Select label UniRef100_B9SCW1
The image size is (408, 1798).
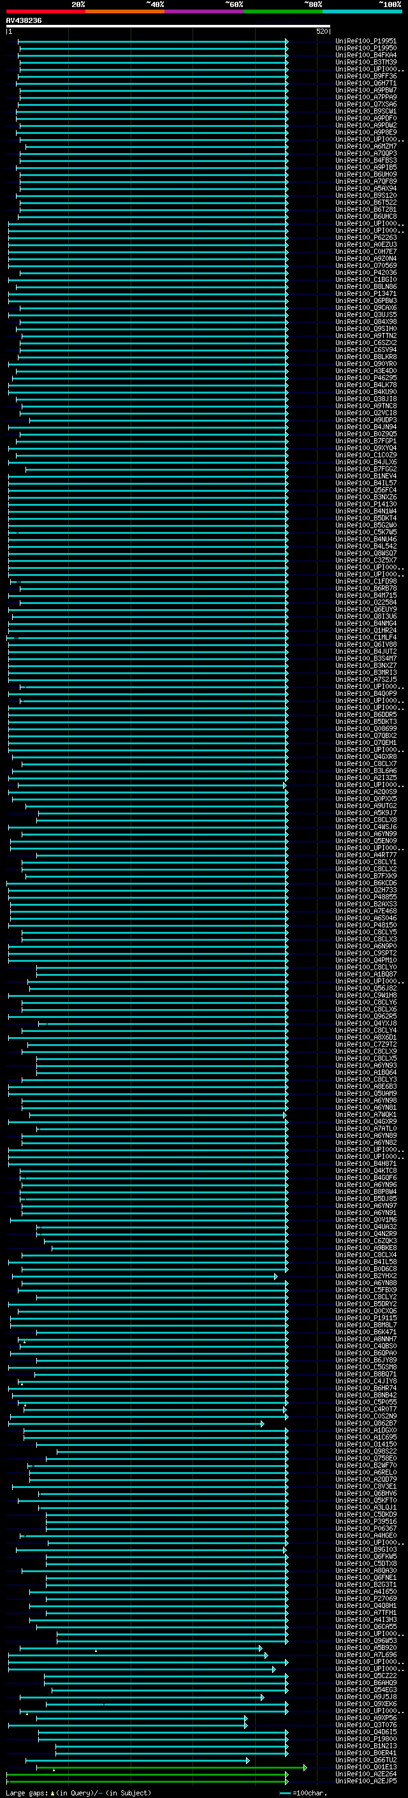(x=366, y=111)
